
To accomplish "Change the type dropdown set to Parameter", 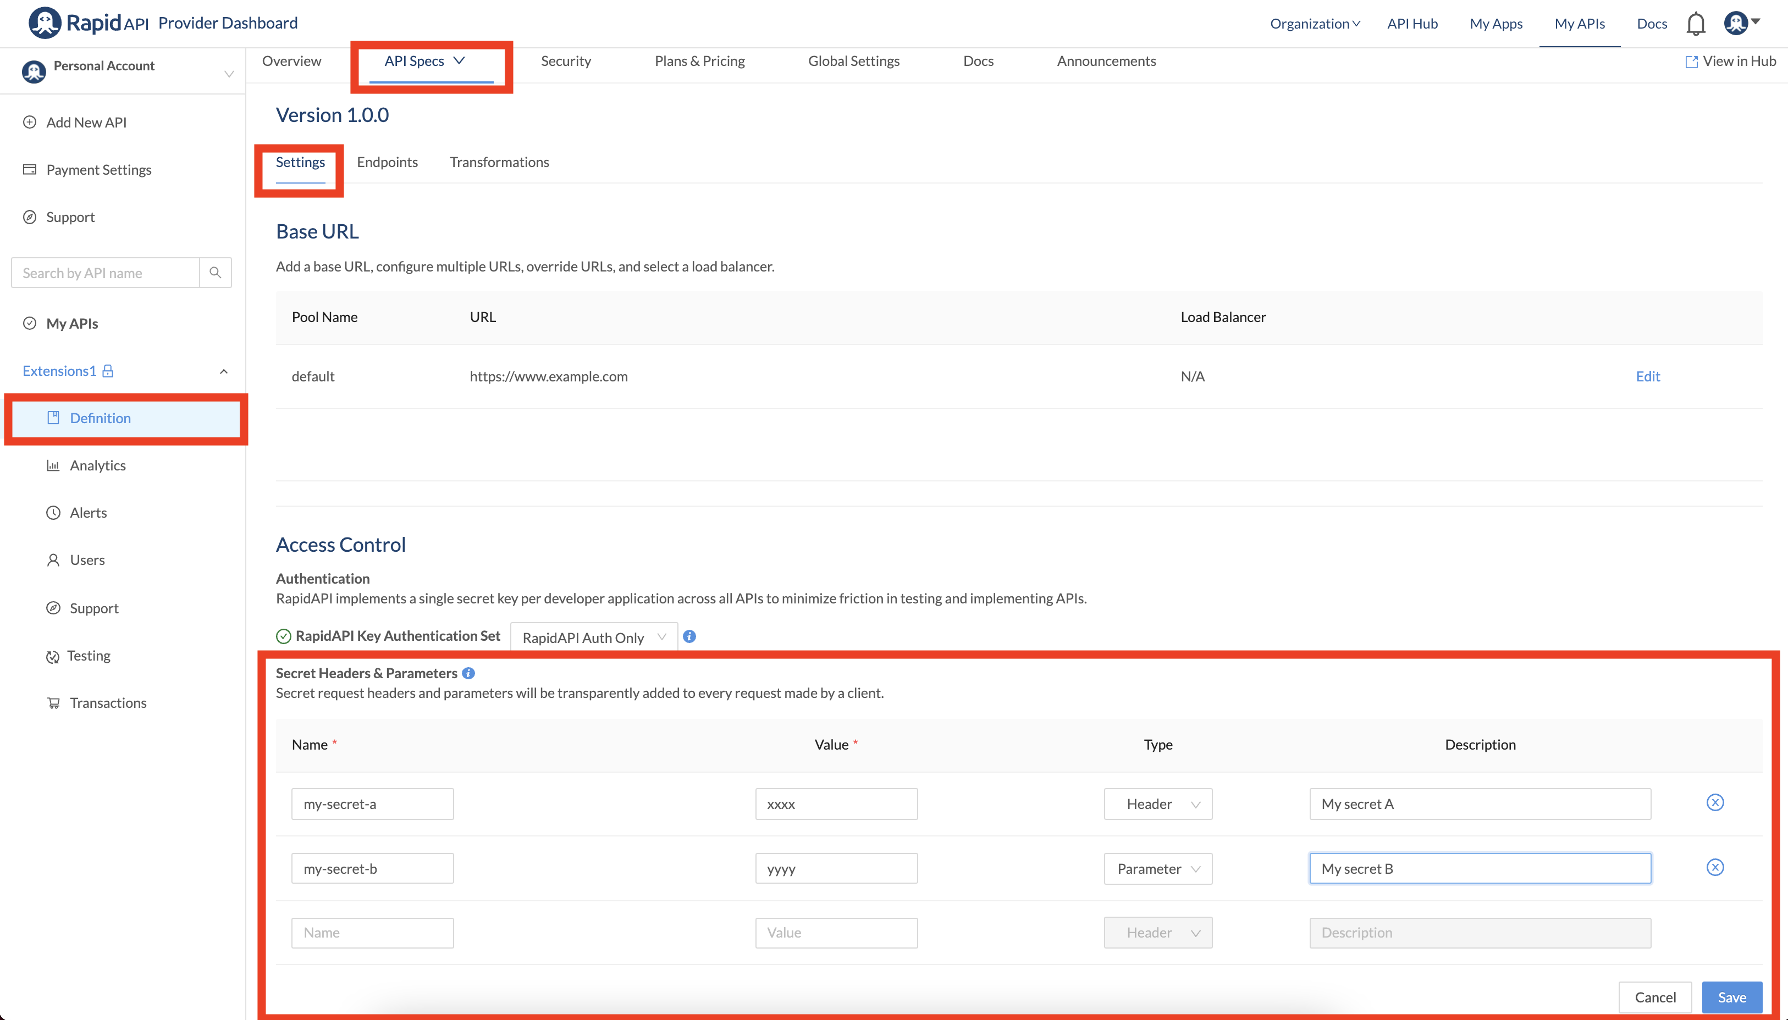I will [1157, 869].
